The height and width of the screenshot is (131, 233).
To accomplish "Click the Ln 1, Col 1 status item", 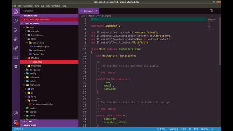I will 162,129.
